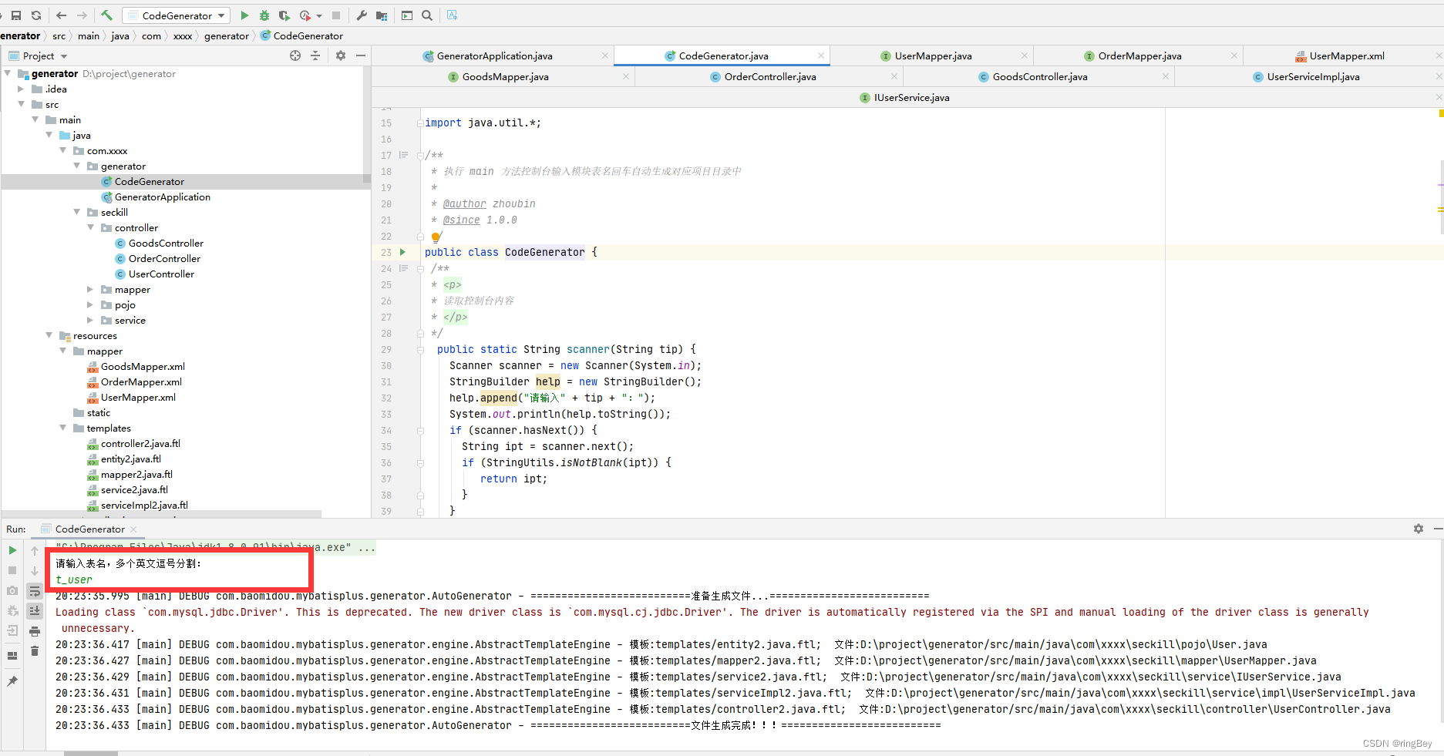1444x756 pixels.
Task: Select UserController in the project tree
Action: (x=161, y=274)
